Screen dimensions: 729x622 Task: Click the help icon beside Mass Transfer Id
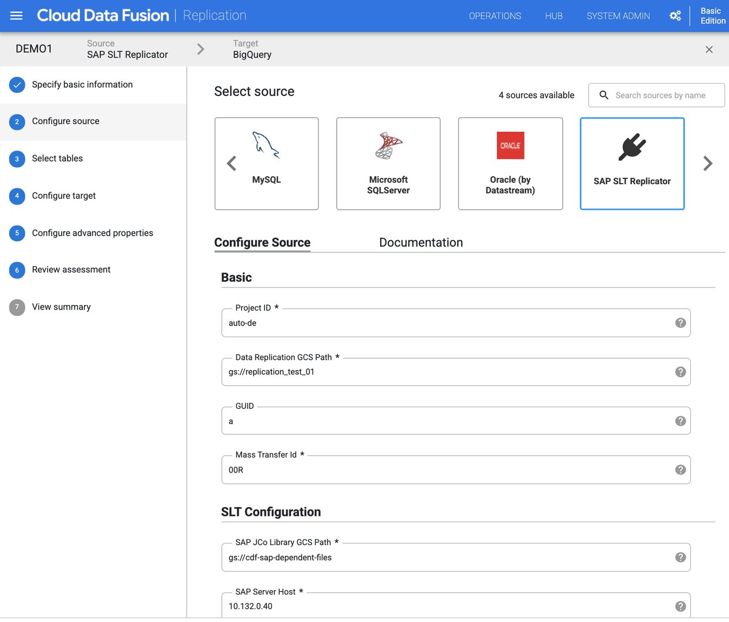tap(680, 470)
